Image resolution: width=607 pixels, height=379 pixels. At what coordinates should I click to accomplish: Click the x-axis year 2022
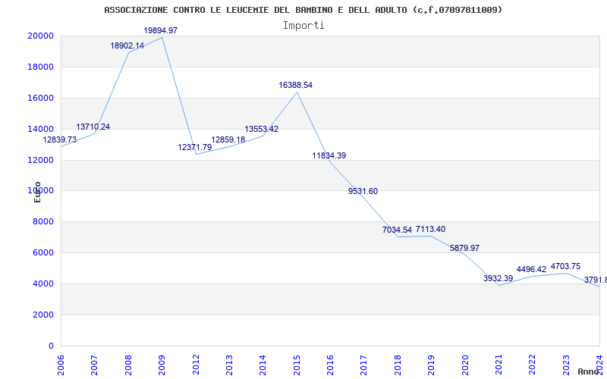[533, 365]
